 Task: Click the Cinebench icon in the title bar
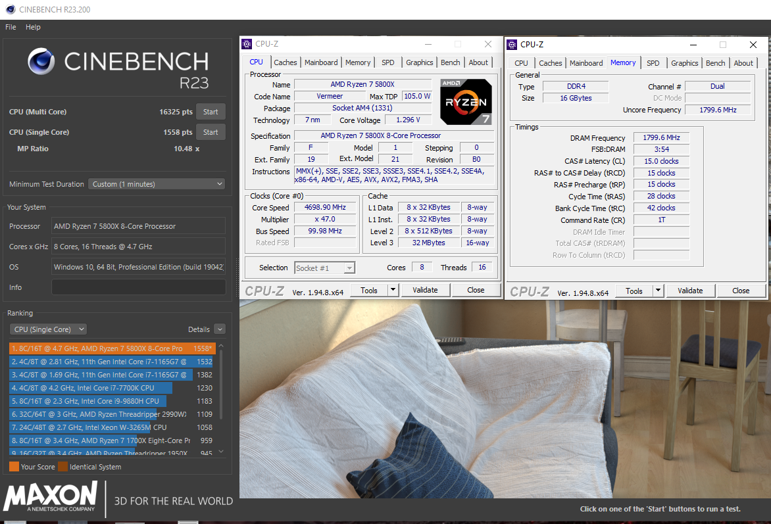[10, 9]
